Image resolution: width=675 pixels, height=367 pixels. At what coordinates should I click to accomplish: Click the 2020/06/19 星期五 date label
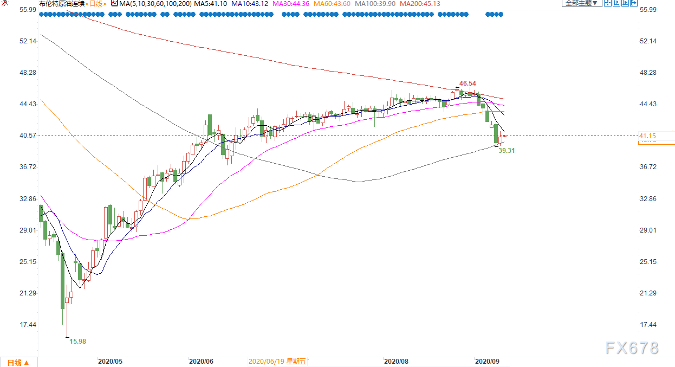(277, 361)
